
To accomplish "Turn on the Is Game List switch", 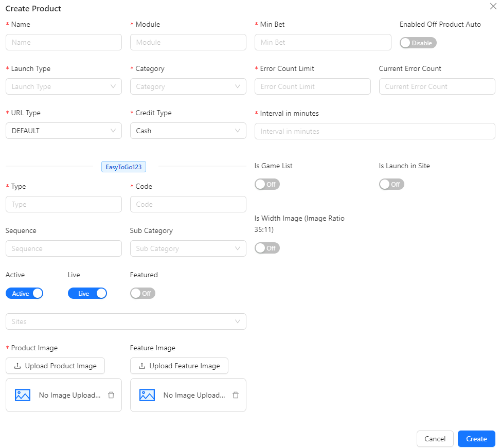I will (x=267, y=184).
